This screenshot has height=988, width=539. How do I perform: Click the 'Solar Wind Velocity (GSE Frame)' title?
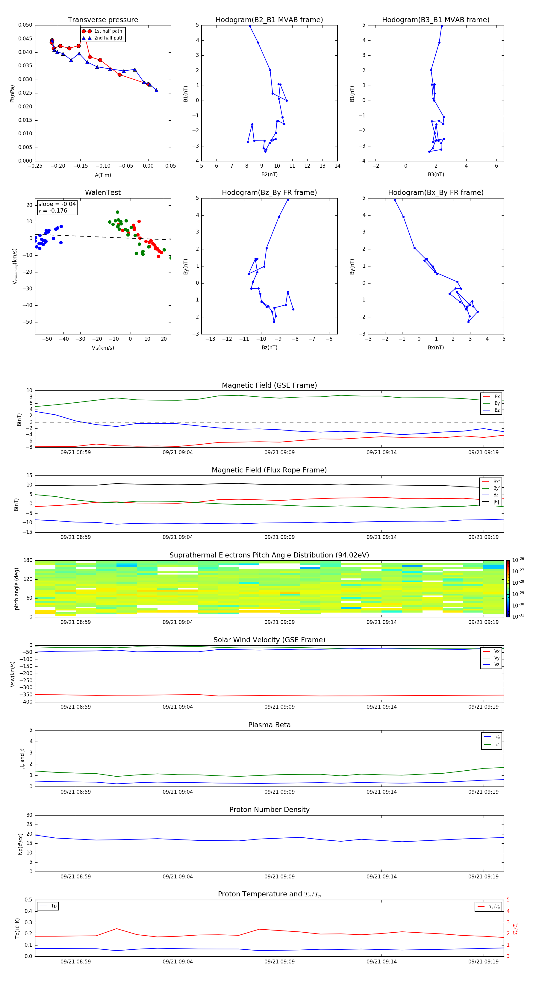269,640
